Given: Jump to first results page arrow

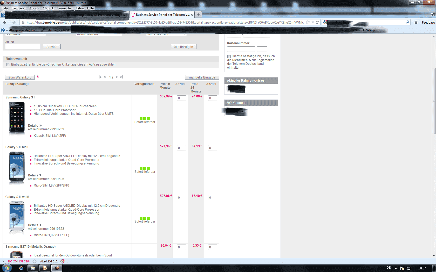Looking at the screenshot, I should coord(100,77).
